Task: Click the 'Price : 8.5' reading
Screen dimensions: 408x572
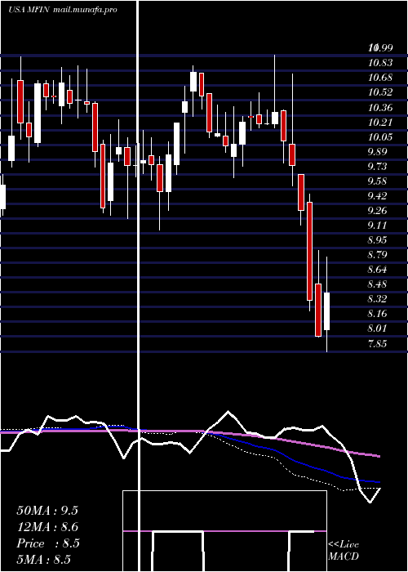Action: click(47, 543)
